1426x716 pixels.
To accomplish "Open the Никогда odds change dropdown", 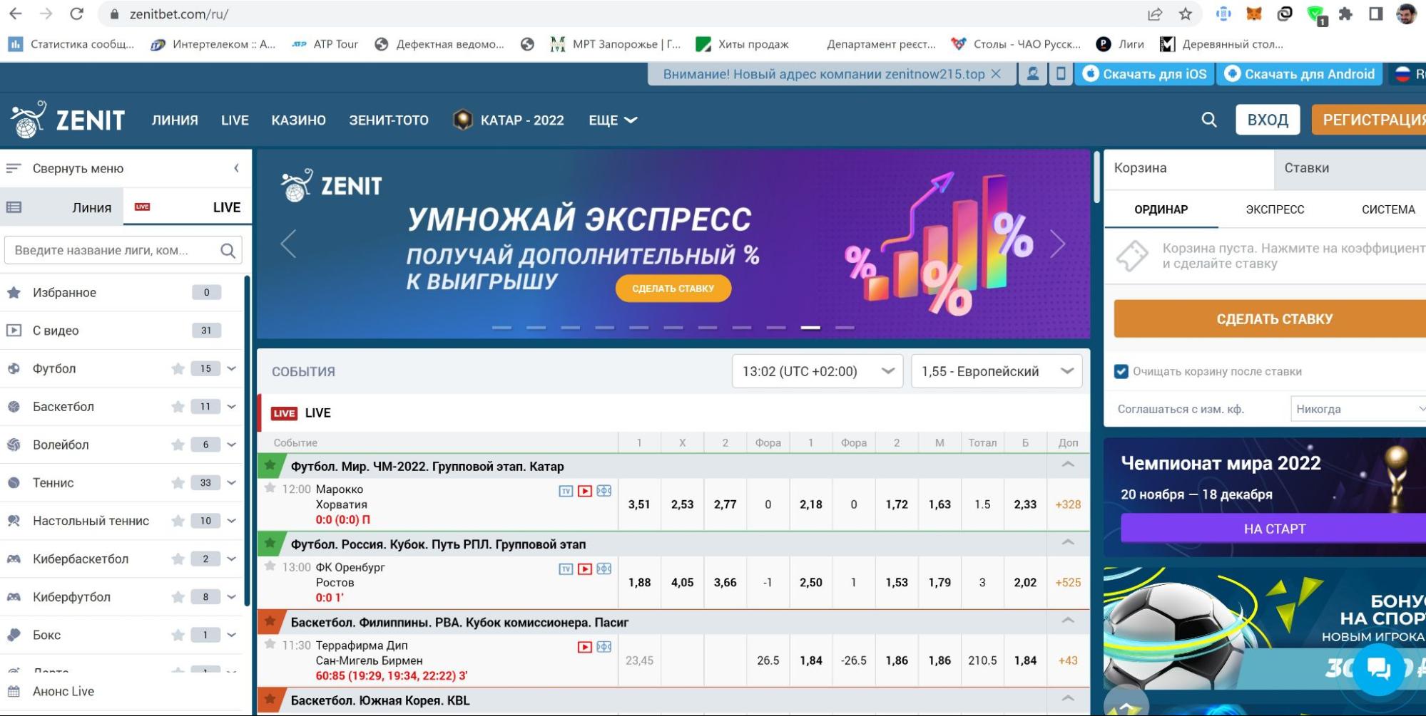I will tap(1358, 409).
